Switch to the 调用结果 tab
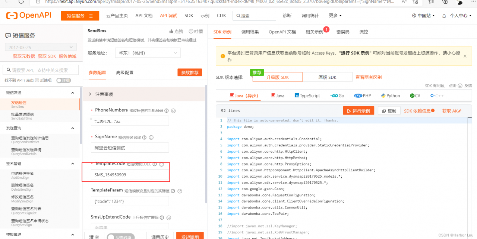 coord(250,32)
